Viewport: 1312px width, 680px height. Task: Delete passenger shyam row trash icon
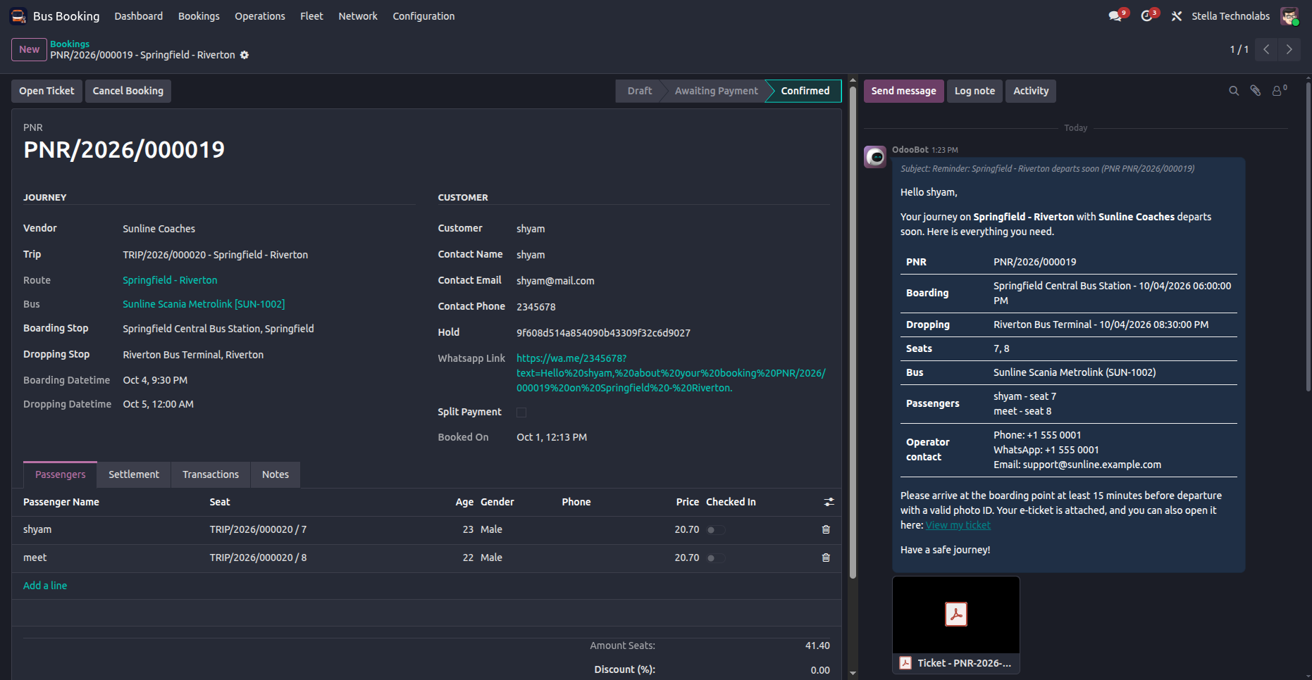[826, 529]
